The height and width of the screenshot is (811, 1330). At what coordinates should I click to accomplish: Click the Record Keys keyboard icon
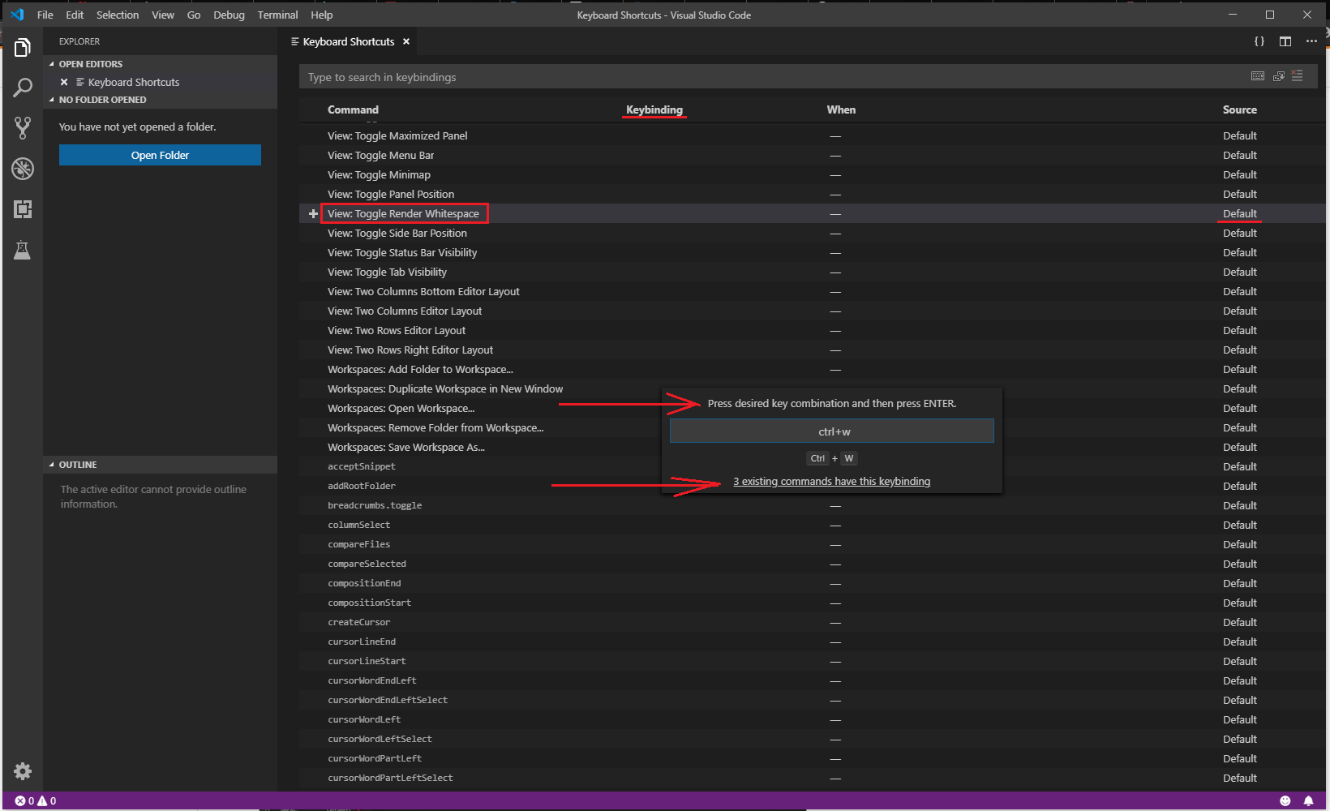point(1258,76)
